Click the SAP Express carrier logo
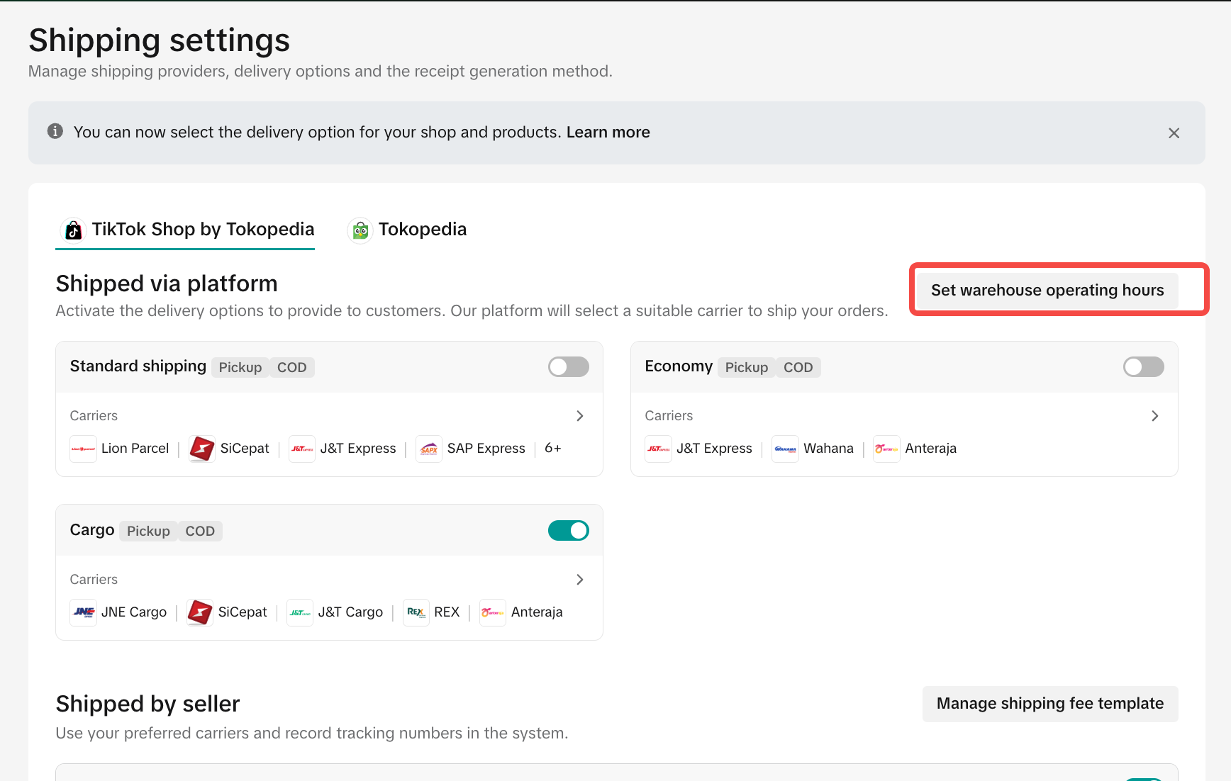Image resolution: width=1231 pixels, height=781 pixels. tap(429, 449)
